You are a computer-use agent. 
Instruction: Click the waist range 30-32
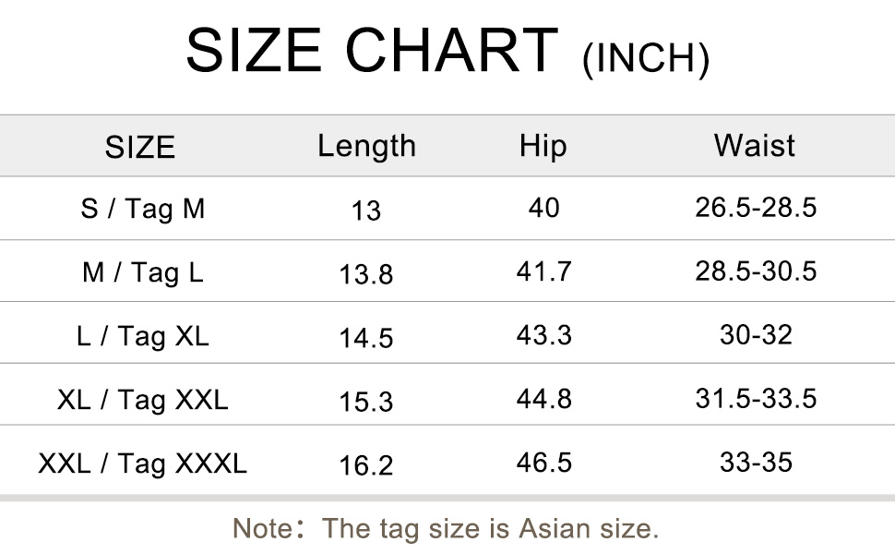(756, 334)
